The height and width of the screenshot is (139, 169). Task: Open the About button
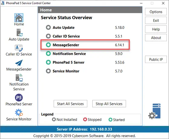(156, 38)
